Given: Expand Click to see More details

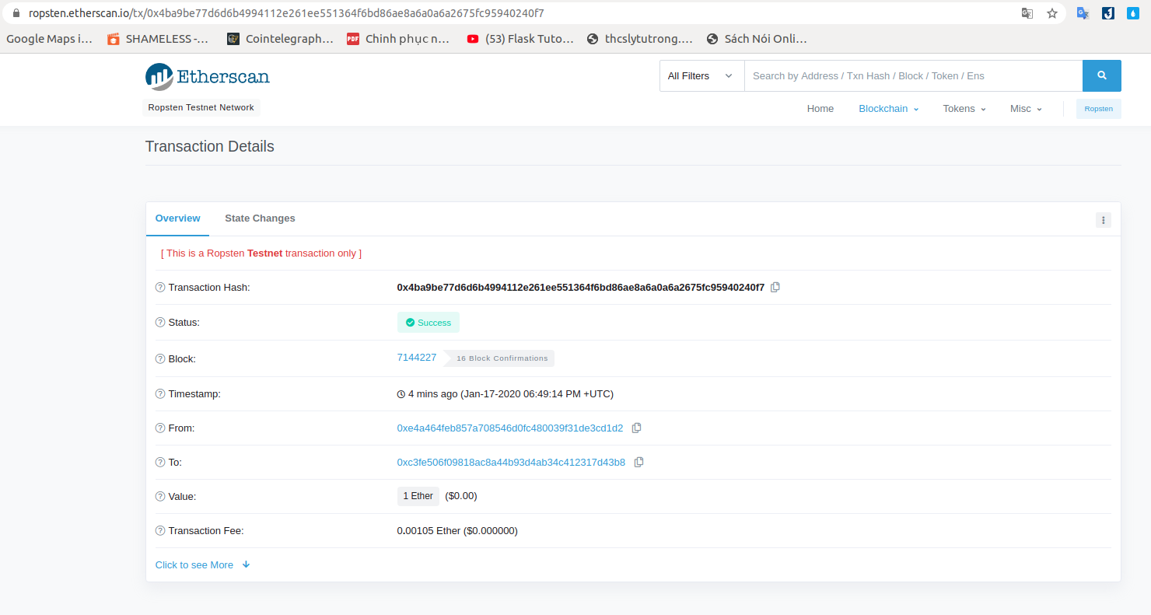Looking at the screenshot, I should (203, 565).
